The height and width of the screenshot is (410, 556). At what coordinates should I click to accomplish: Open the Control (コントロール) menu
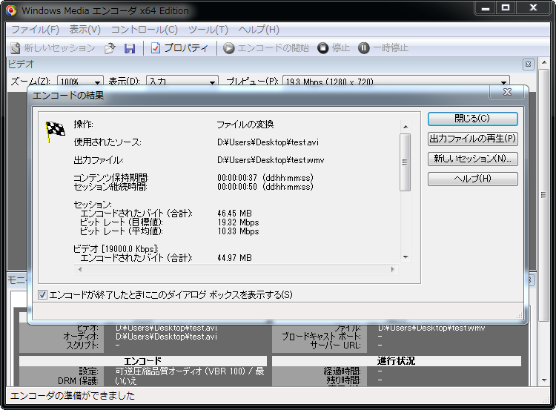pyautogui.click(x=144, y=30)
